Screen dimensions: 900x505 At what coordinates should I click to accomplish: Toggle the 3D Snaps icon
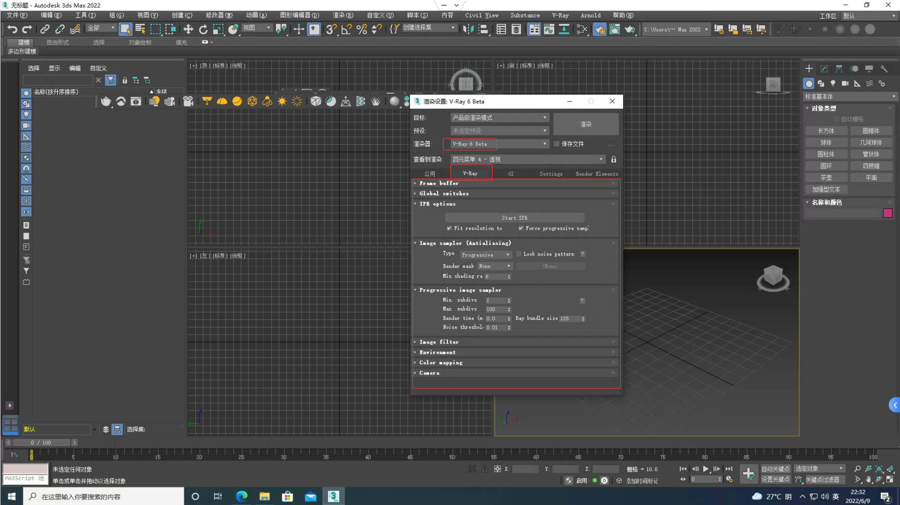pos(331,29)
